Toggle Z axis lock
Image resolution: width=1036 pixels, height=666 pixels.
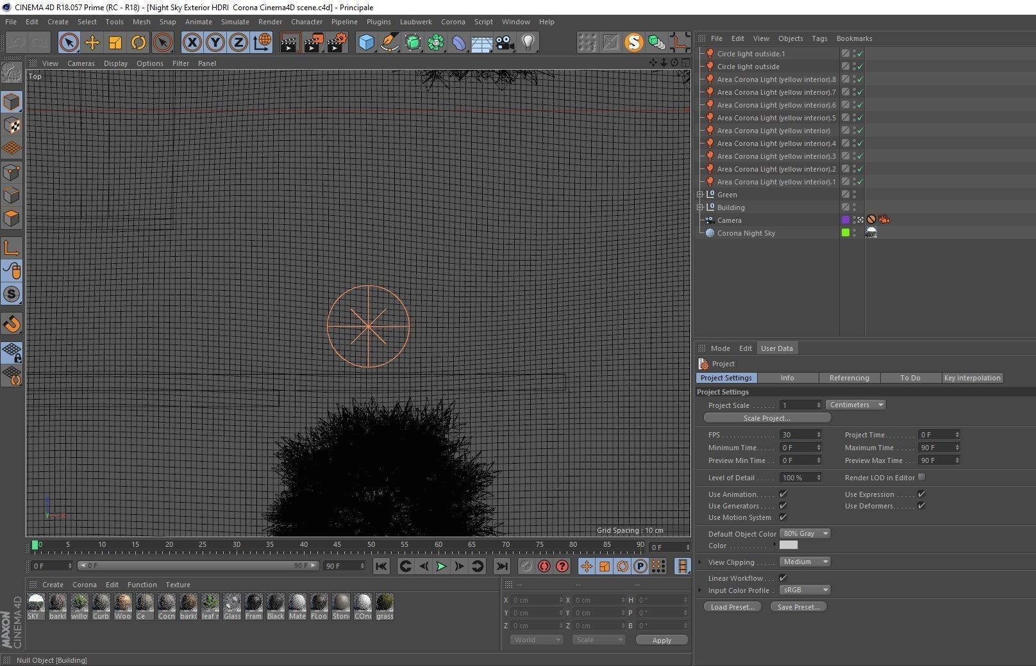click(238, 43)
